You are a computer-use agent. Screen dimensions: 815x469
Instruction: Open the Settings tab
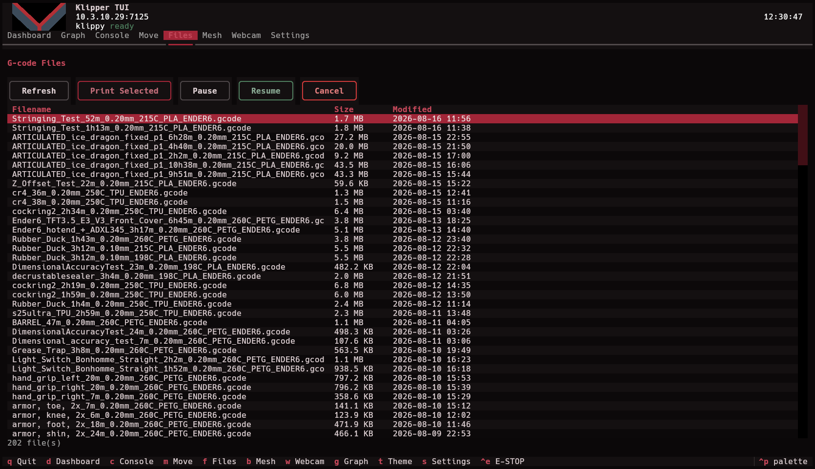click(290, 36)
